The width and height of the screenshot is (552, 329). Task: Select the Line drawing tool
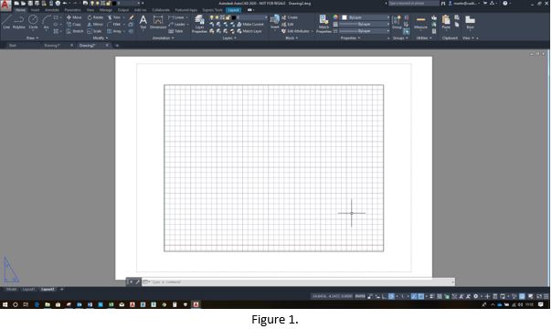6,22
